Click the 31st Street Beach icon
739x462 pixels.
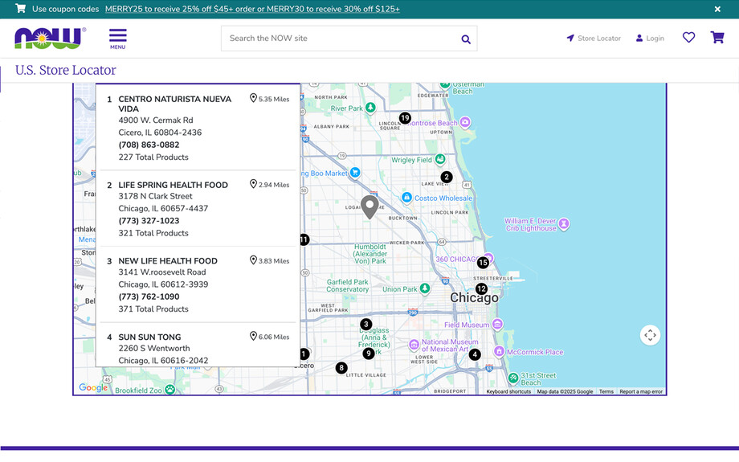tap(513, 378)
